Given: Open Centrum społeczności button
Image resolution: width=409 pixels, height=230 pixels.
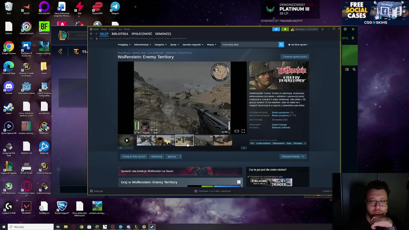Looking at the screenshot, I should point(295,57).
